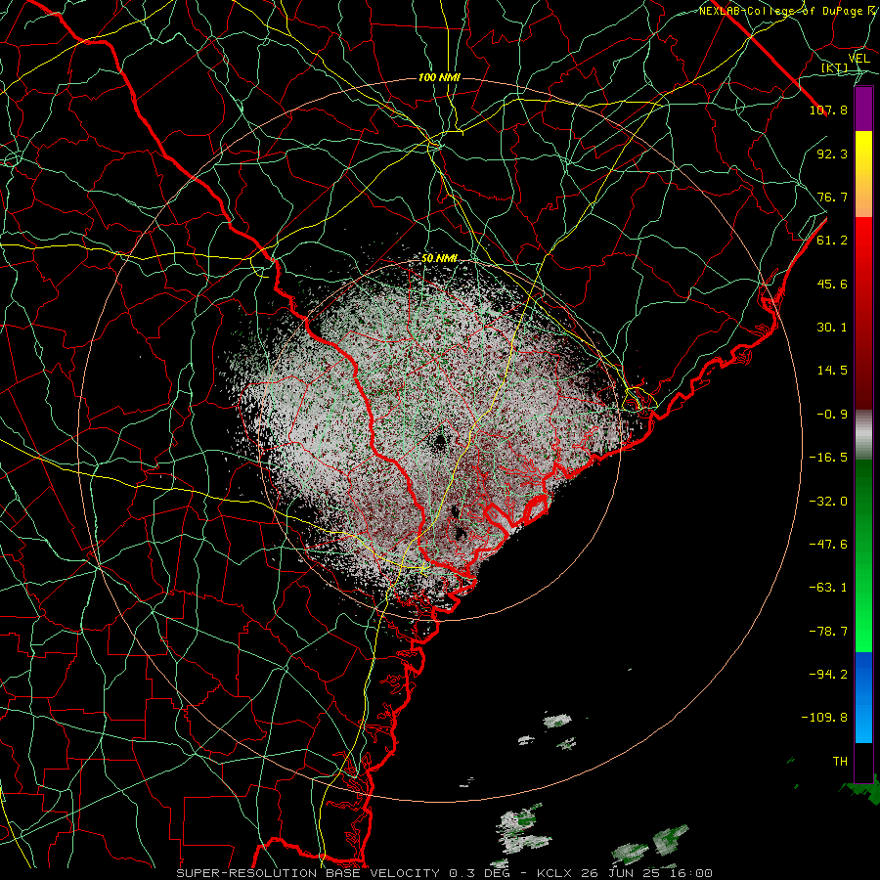This screenshot has width=880, height=880.
Task: Click the VEL legend title
Action: [859, 59]
